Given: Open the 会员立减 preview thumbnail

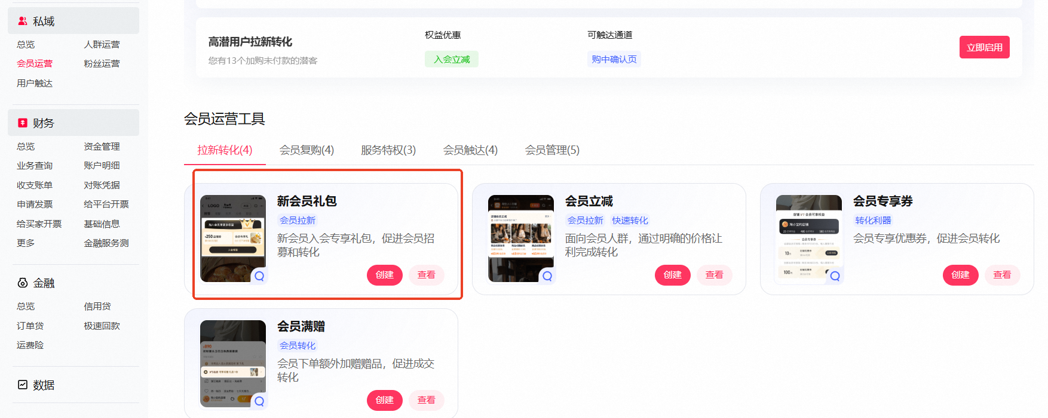Looking at the screenshot, I should (521, 239).
